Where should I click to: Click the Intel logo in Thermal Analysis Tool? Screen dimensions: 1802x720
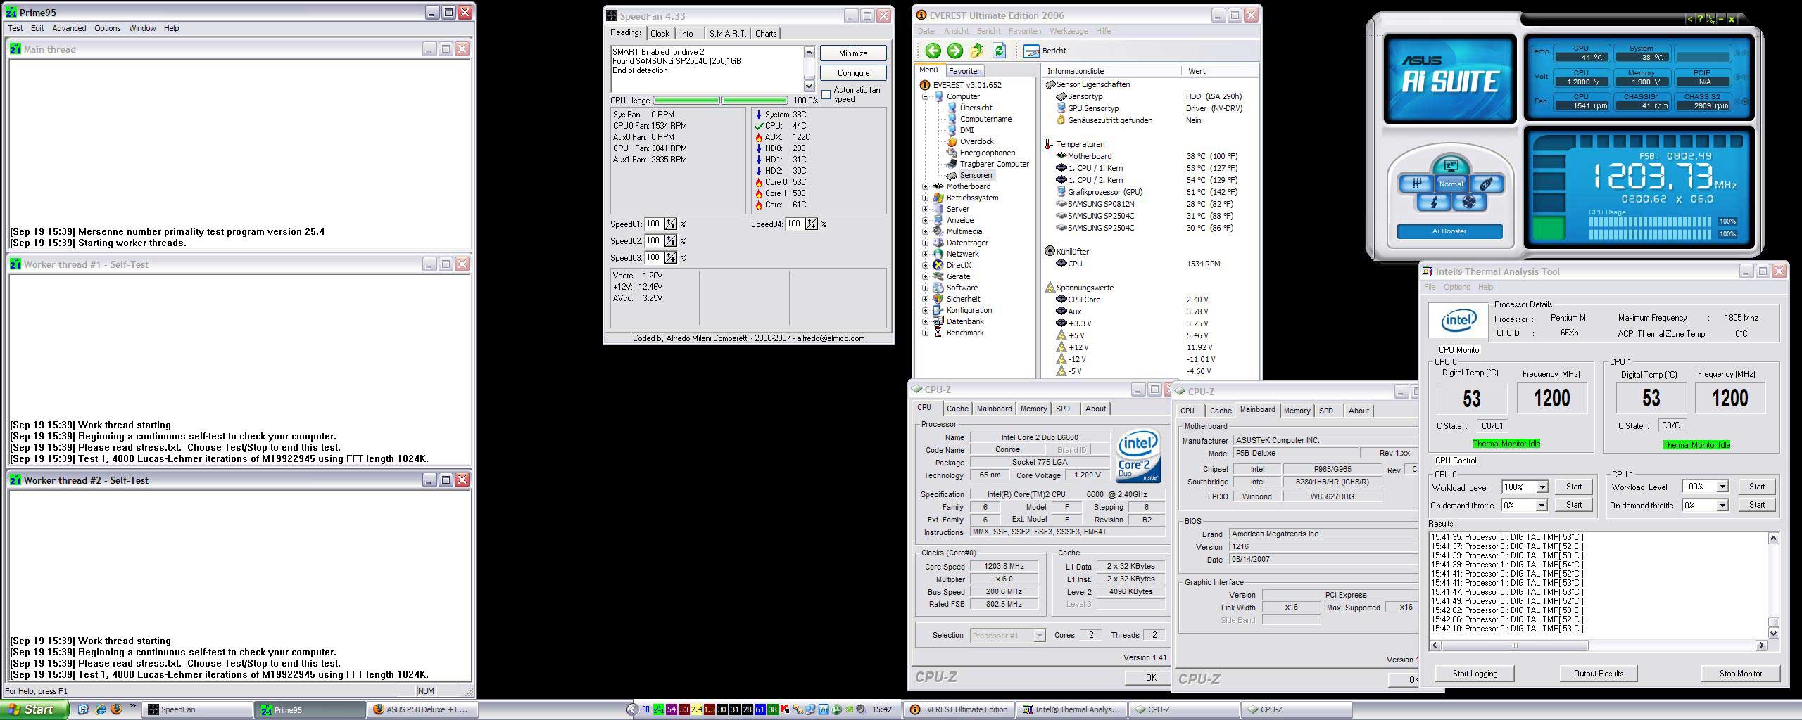click(1458, 321)
